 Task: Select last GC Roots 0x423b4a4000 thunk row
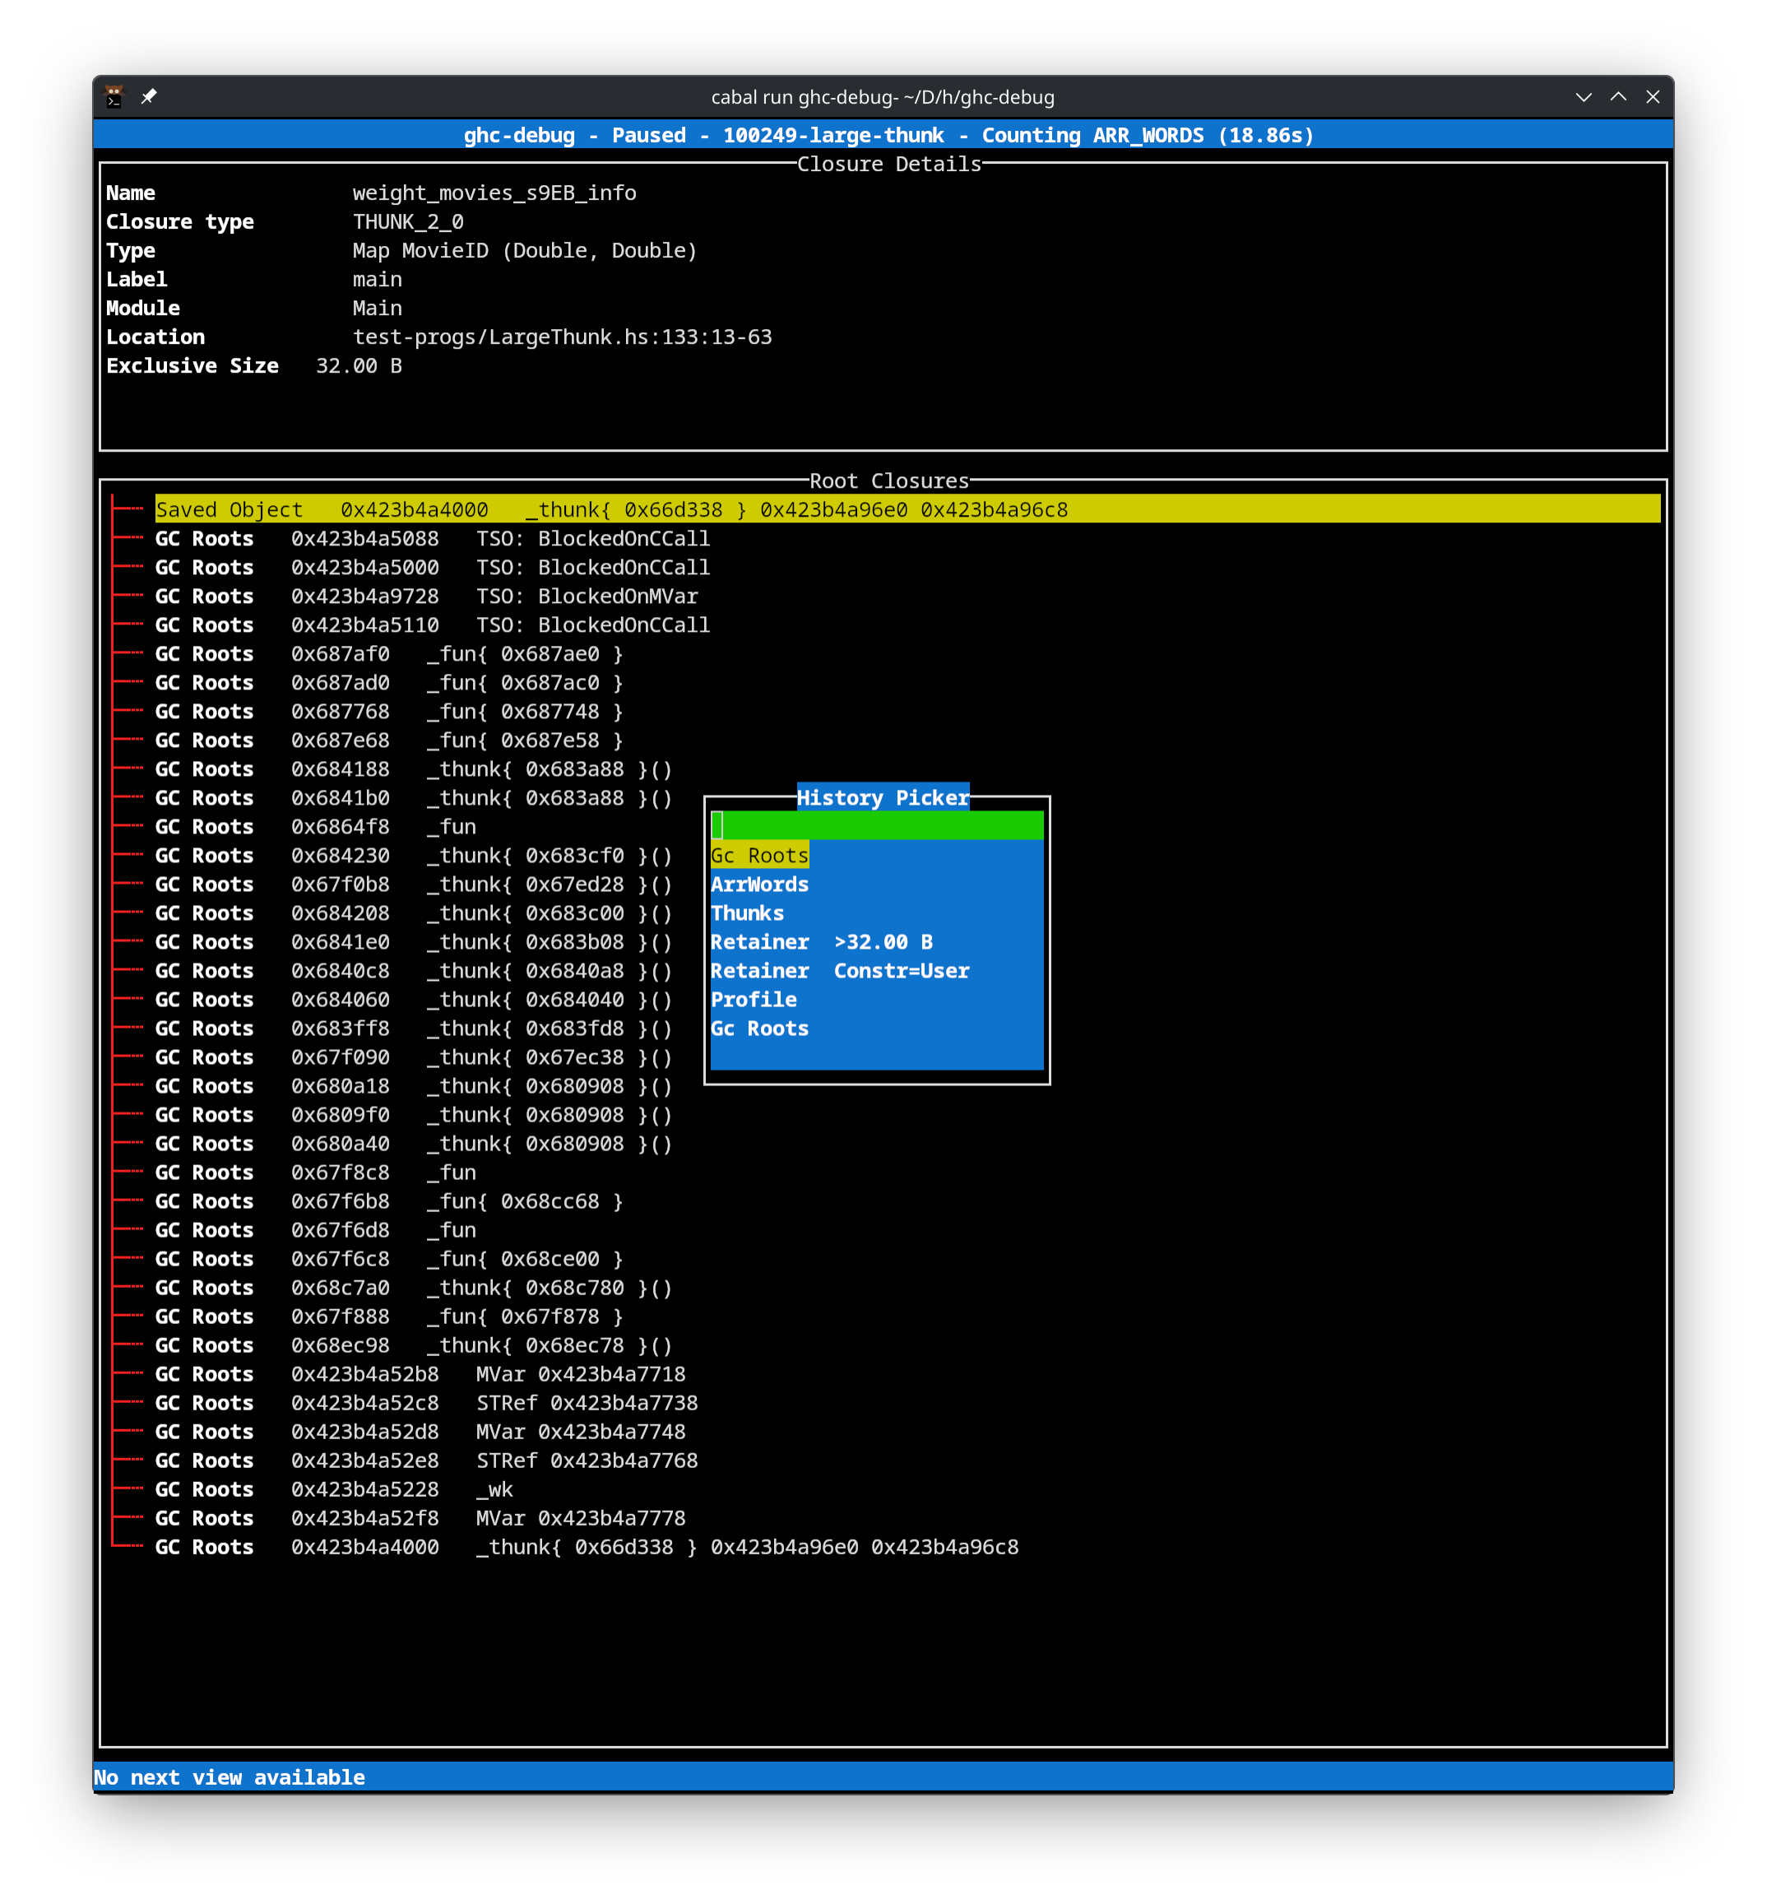tap(587, 1546)
